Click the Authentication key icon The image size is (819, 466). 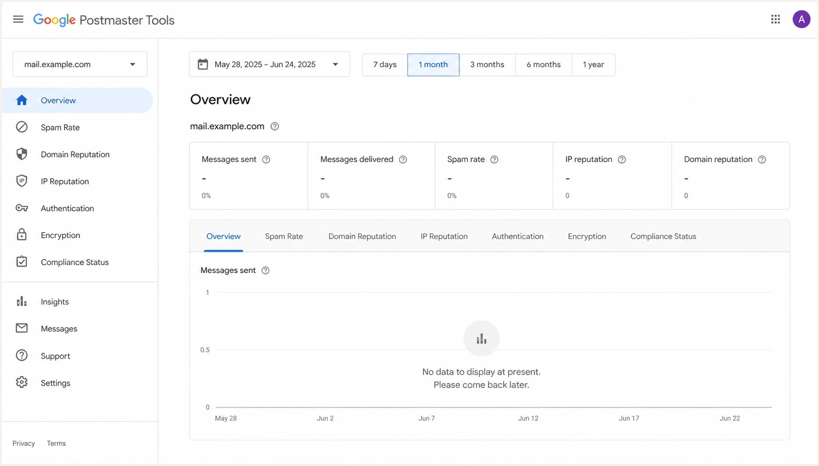coord(22,208)
